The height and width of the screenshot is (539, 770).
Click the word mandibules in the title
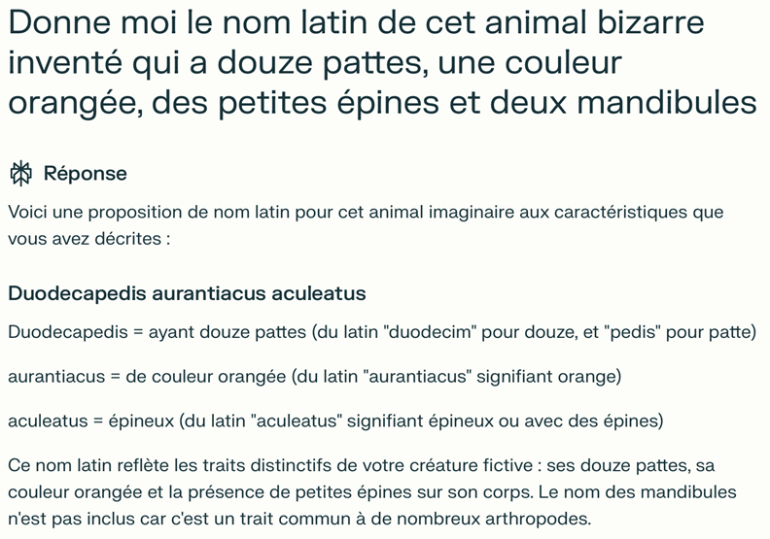(x=667, y=102)
